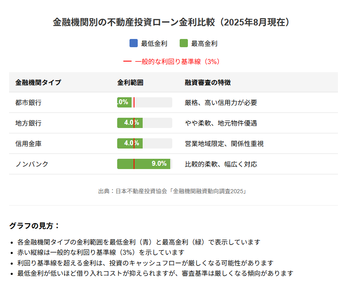
Task: Click the chart title about 不動産投資ローン金利比較
Action: (173, 22)
